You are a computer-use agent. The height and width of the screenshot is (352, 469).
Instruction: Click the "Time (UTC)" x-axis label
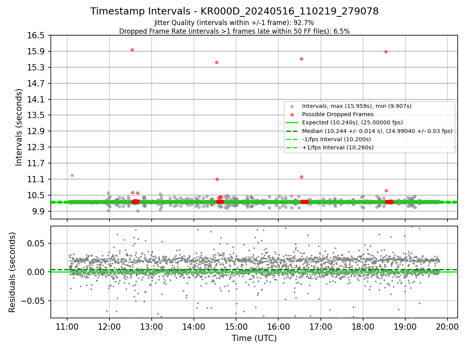pyautogui.click(x=254, y=338)
